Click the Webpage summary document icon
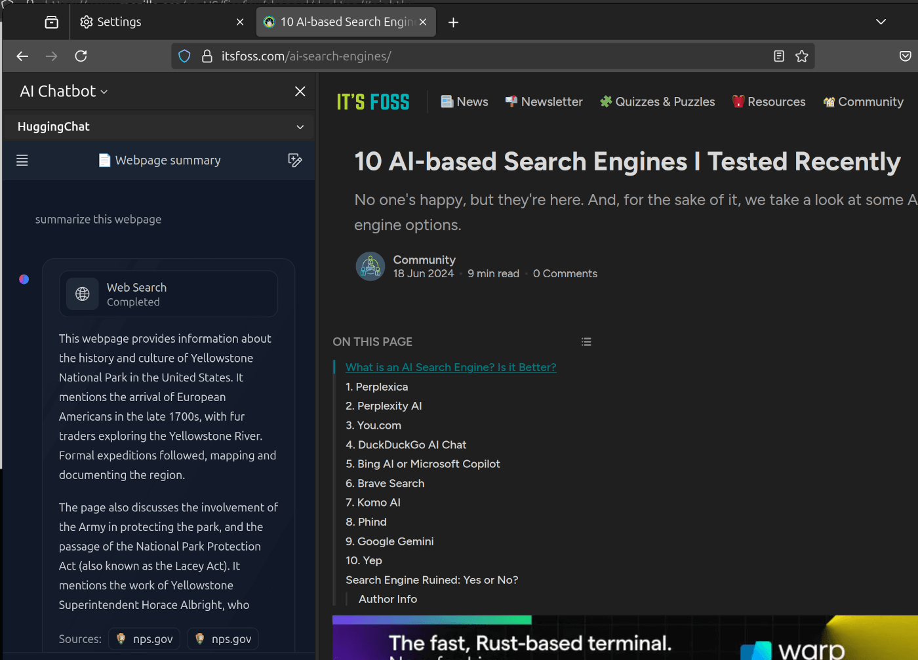The width and height of the screenshot is (918, 660). point(105,160)
